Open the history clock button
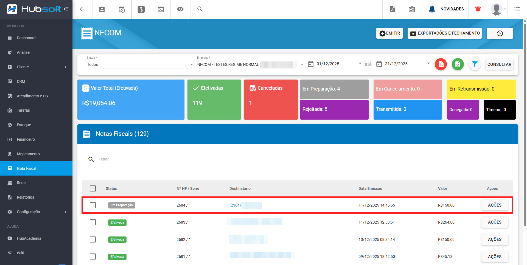Image resolution: width=527 pixels, height=265 pixels. tap(500, 33)
